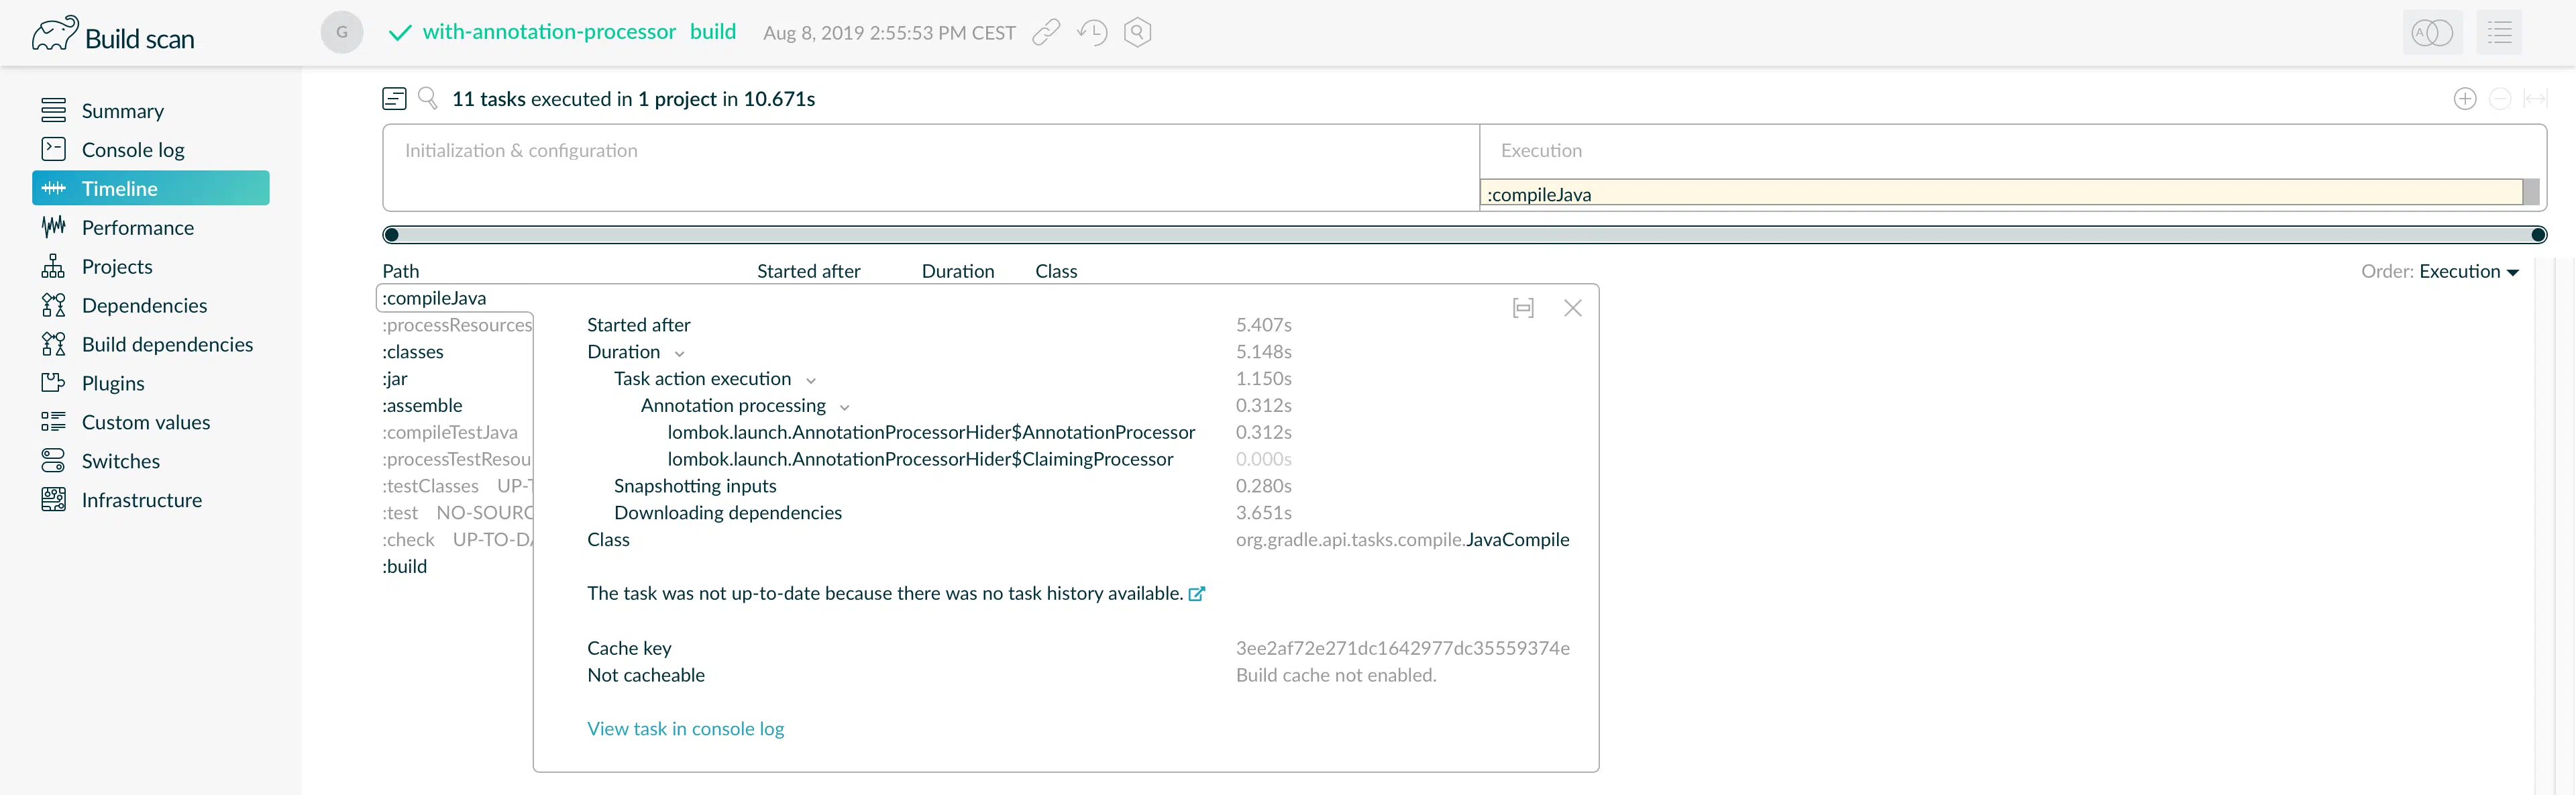
Task: Collapse the Annotation processing chevron
Action: [x=845, y=407]
